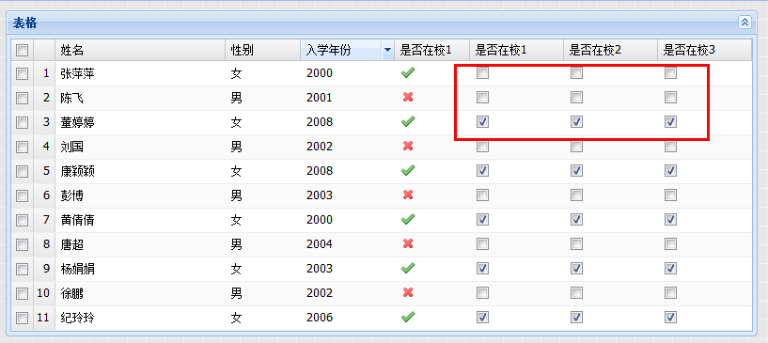Click the green check icon in 康颖颖's row

click(408, 171)
